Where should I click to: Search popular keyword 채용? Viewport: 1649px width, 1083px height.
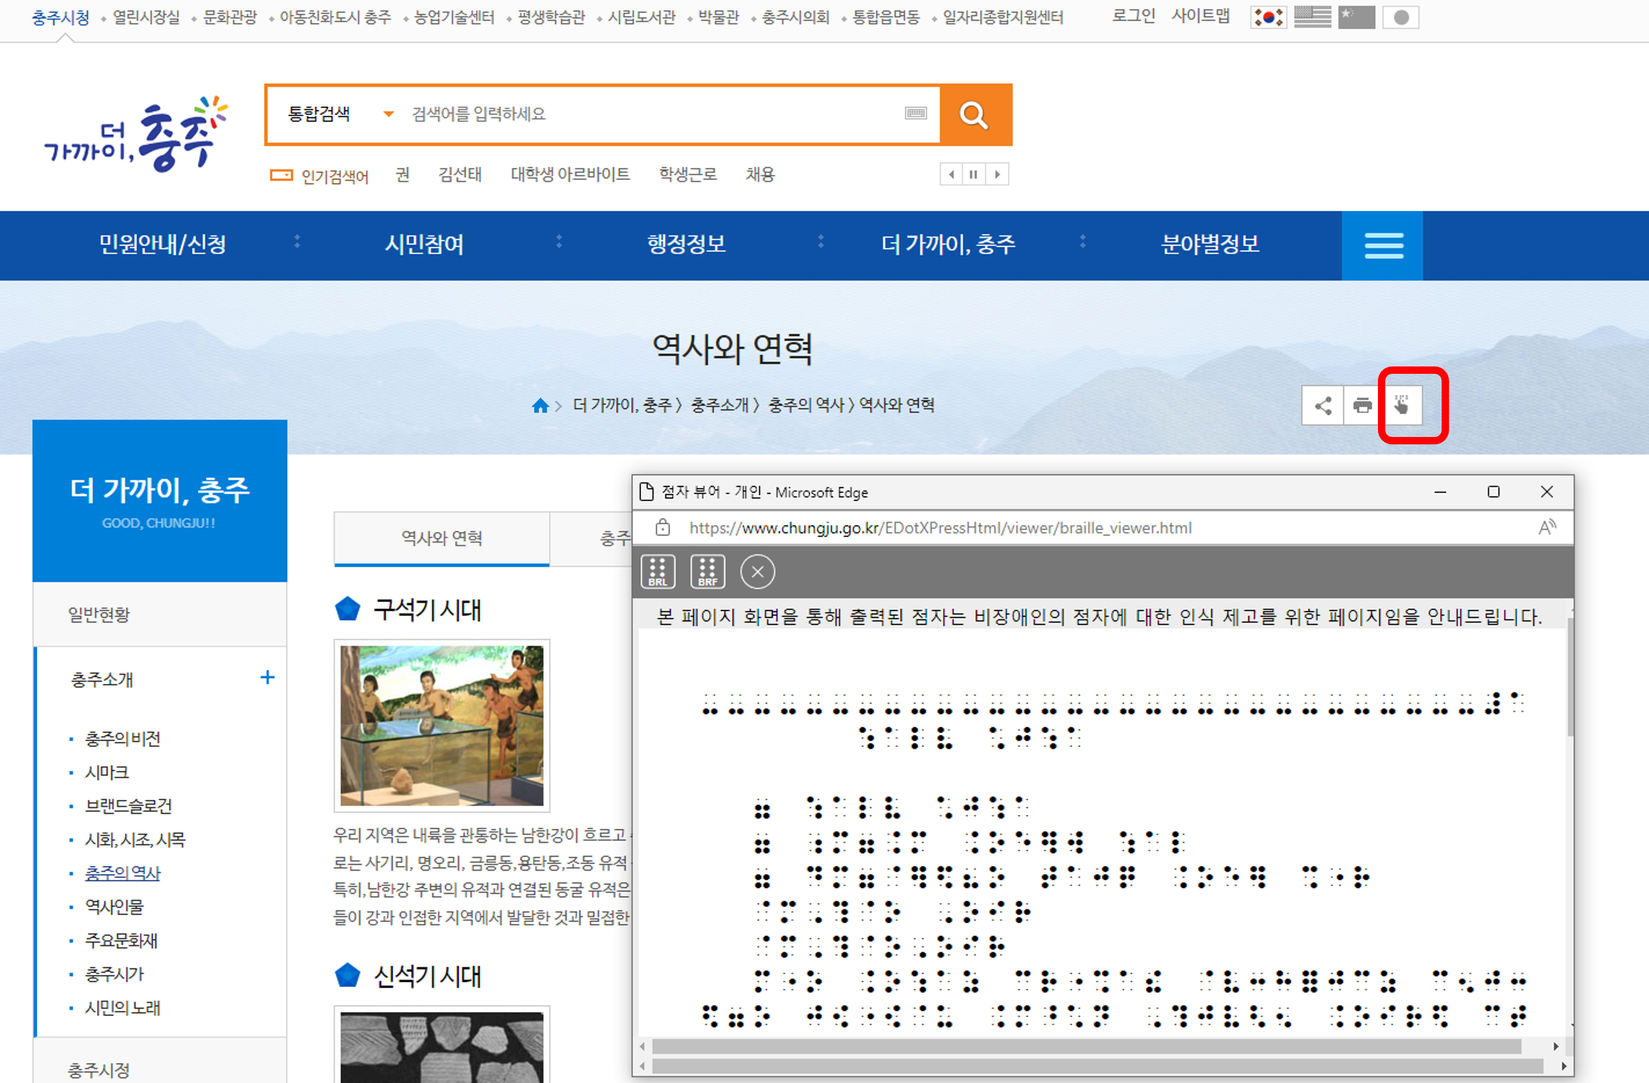(760, 175)
